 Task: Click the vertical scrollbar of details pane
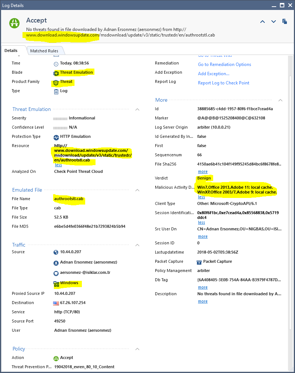coord(290,203)
